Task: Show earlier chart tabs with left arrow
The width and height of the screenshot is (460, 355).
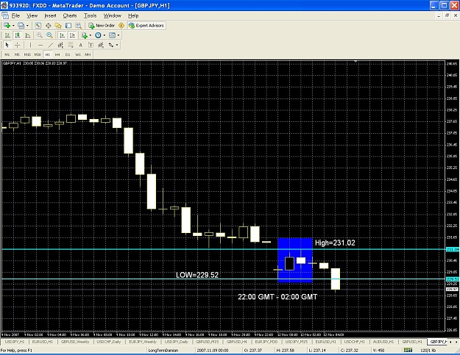Action: pyautogui.click(x=450, y=342)
